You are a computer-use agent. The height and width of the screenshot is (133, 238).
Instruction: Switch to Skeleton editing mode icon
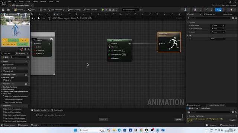[185, 10]
